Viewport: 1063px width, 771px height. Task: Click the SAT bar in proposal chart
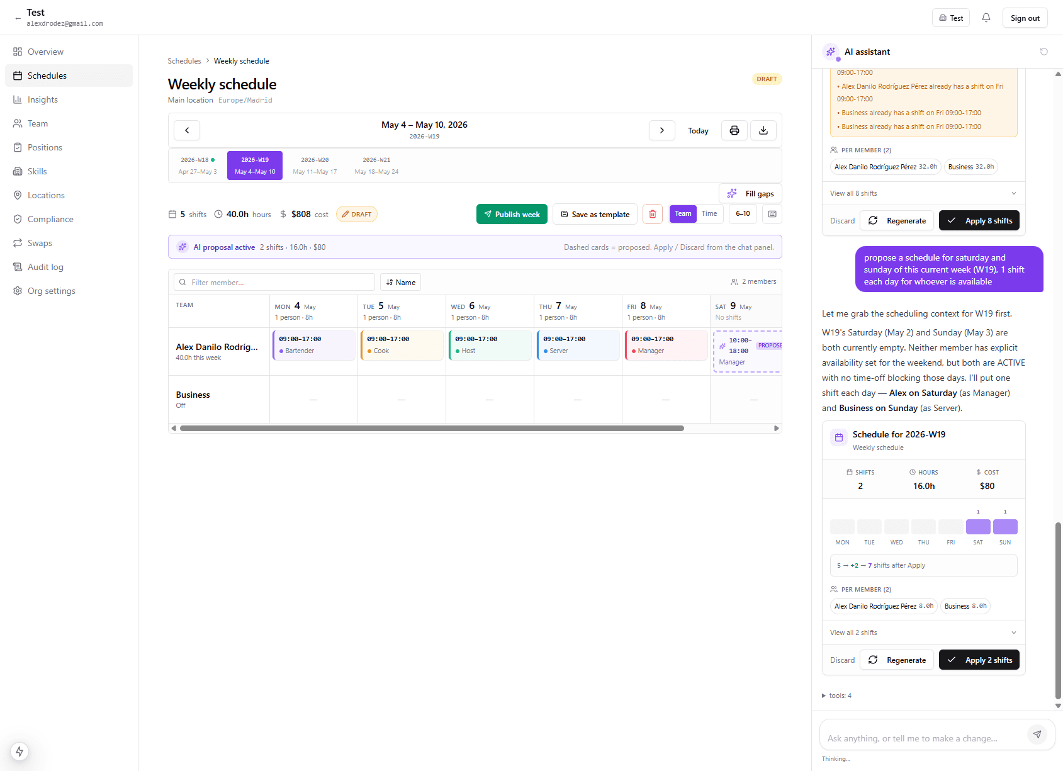pos(978,527)
